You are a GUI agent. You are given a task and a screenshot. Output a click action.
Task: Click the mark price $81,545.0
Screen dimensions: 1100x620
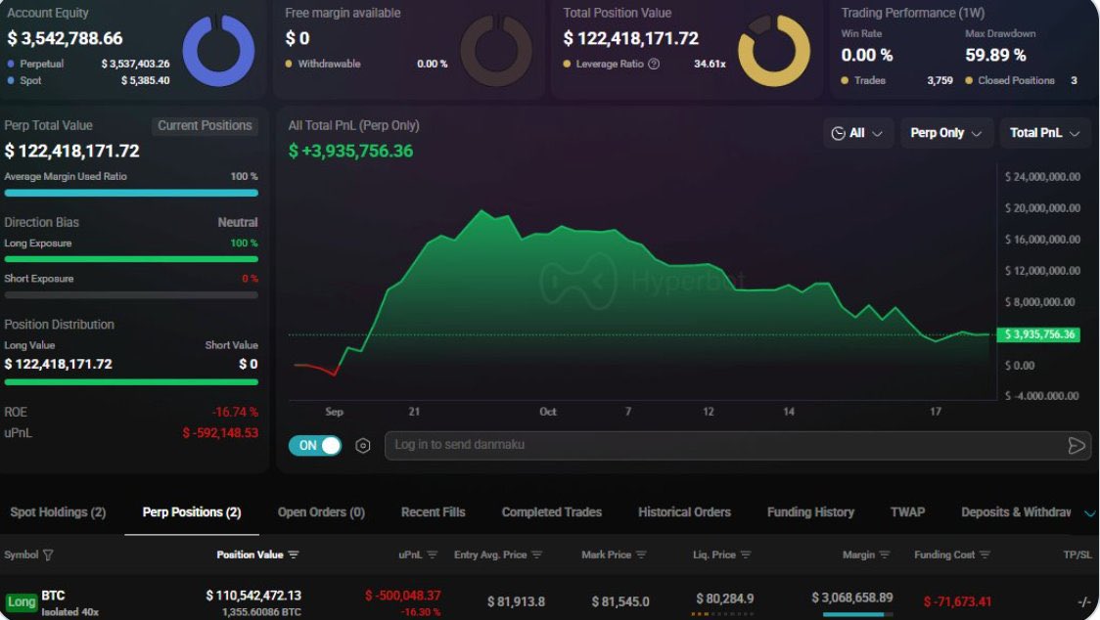(620, 601)
